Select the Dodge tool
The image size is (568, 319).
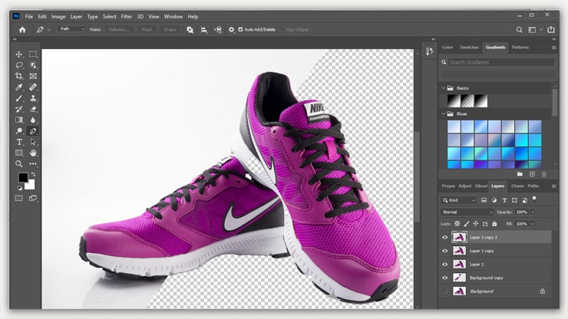19,131
